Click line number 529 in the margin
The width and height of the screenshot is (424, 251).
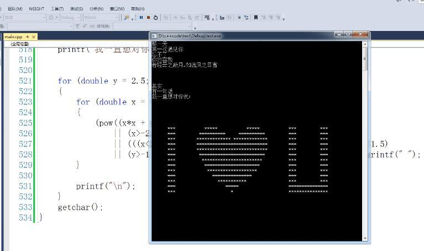[x=25, y=165]
